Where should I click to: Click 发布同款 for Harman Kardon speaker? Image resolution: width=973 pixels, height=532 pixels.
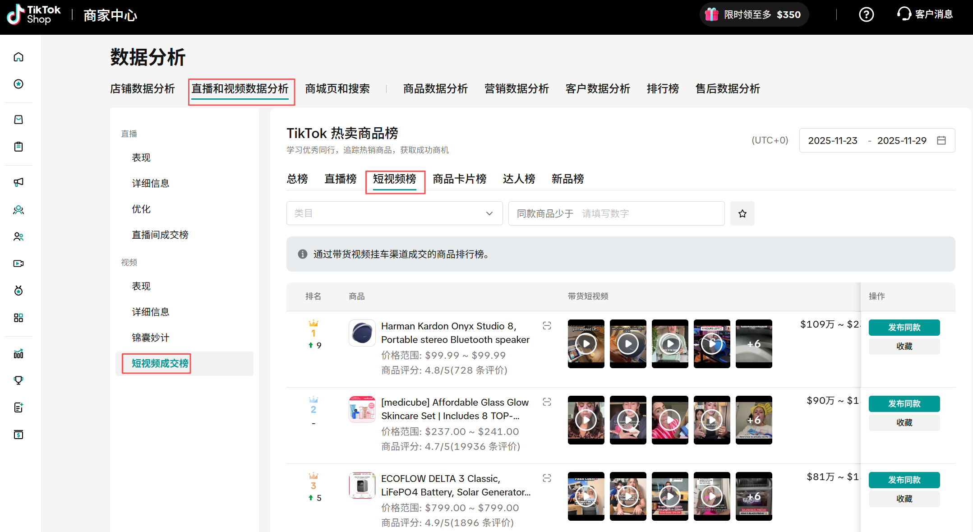coord(904,328)
